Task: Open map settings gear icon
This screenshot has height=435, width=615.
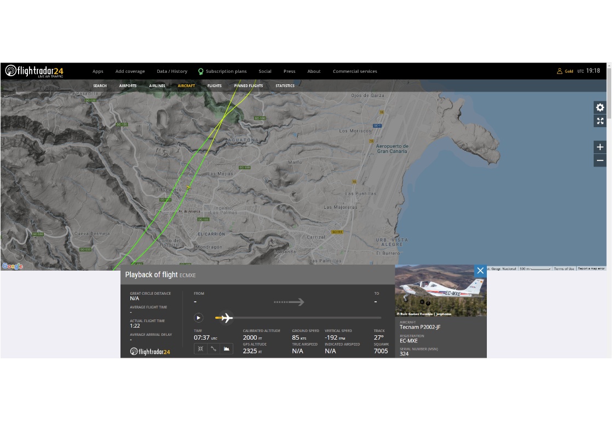Action: pyautogui.click(x=600, y=107)
